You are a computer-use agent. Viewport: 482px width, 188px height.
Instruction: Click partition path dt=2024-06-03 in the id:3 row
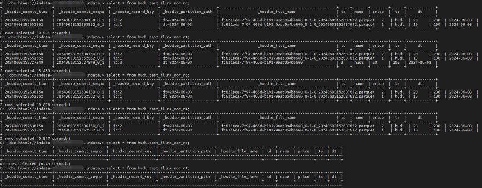(177, 62)
